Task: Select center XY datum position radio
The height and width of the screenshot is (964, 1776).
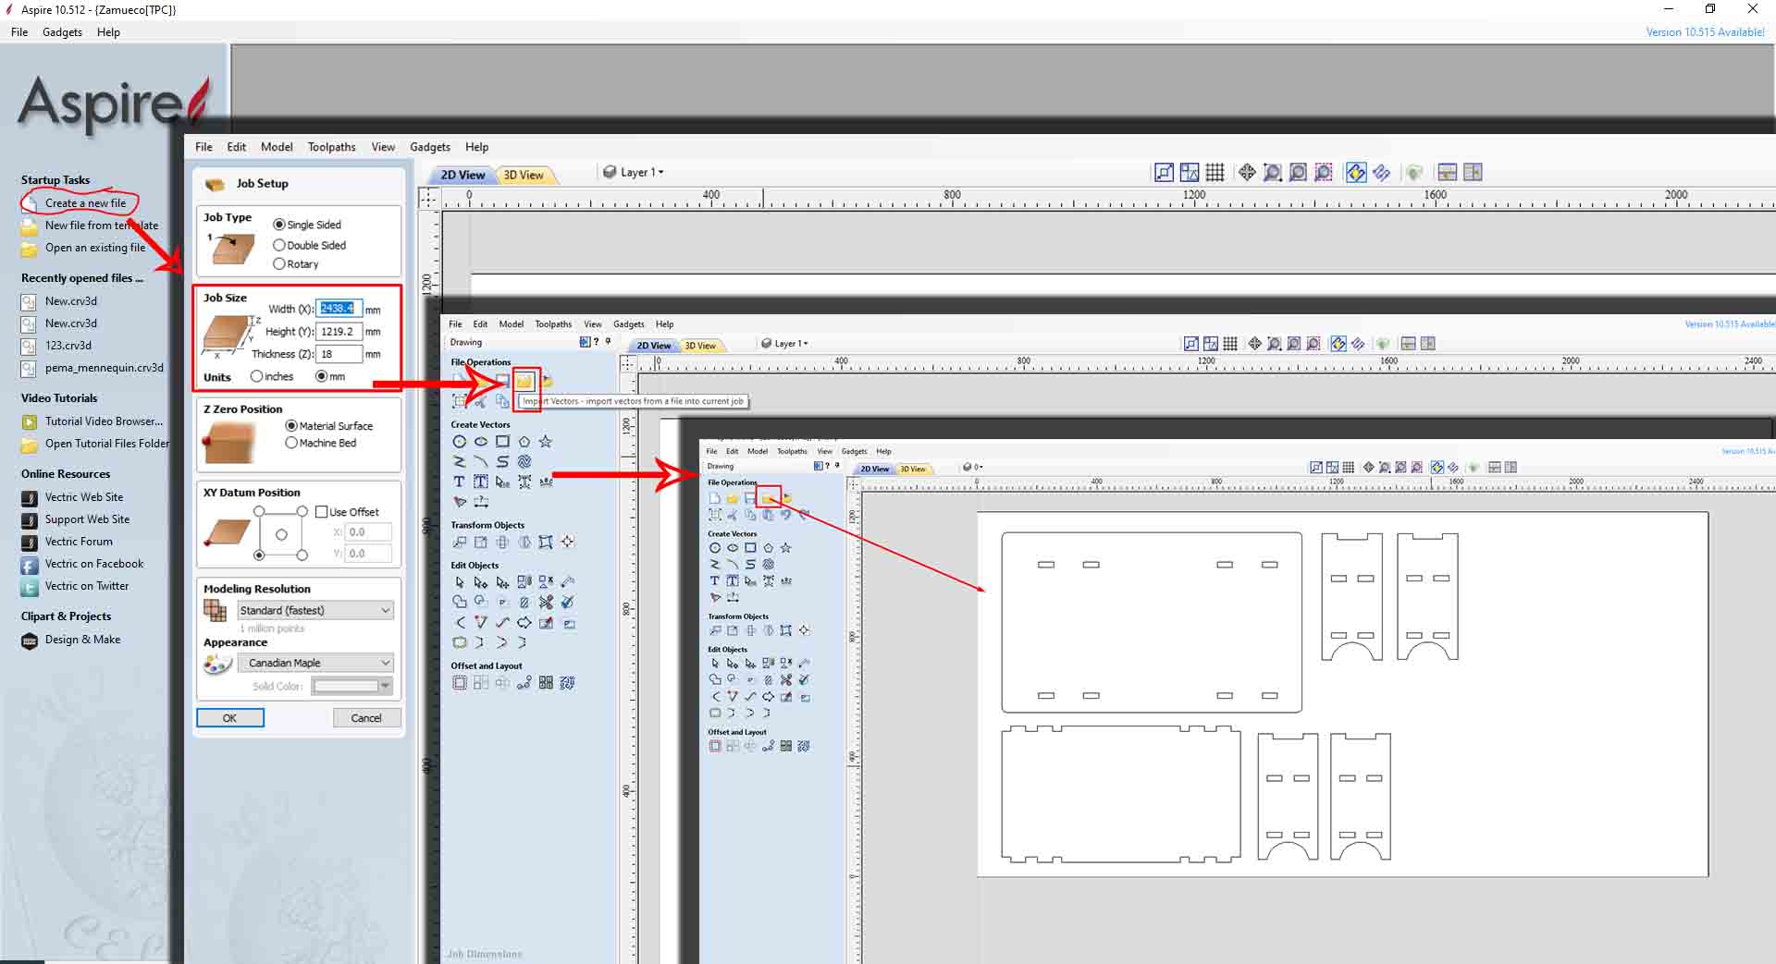Action: [x=281, y=534]
